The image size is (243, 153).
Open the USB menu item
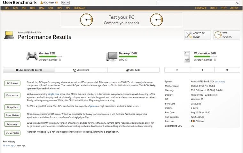[51, 8]
